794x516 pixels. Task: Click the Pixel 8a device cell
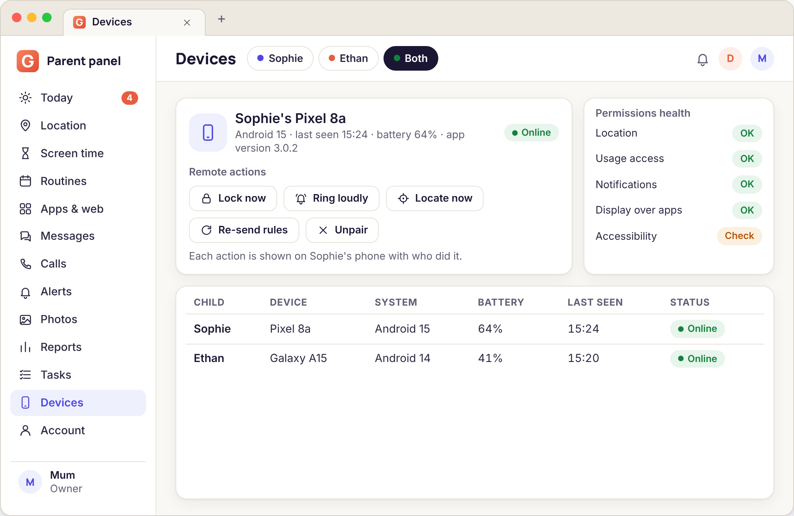[290, 329]
